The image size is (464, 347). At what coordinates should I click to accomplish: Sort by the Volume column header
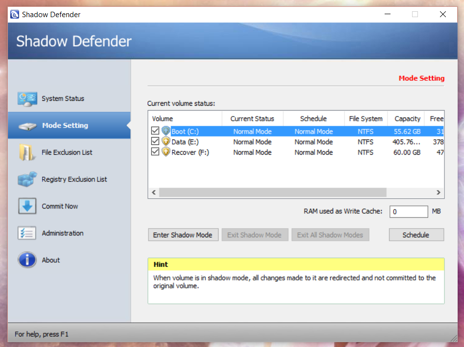185,118
